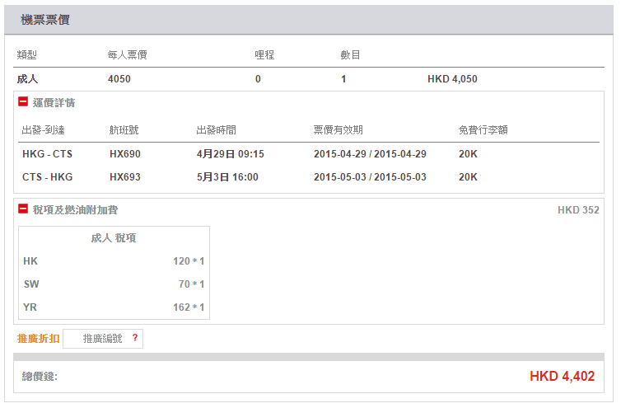Collapse fare details using red minus icon
This screenshot has width=621, height=408.
23,102
